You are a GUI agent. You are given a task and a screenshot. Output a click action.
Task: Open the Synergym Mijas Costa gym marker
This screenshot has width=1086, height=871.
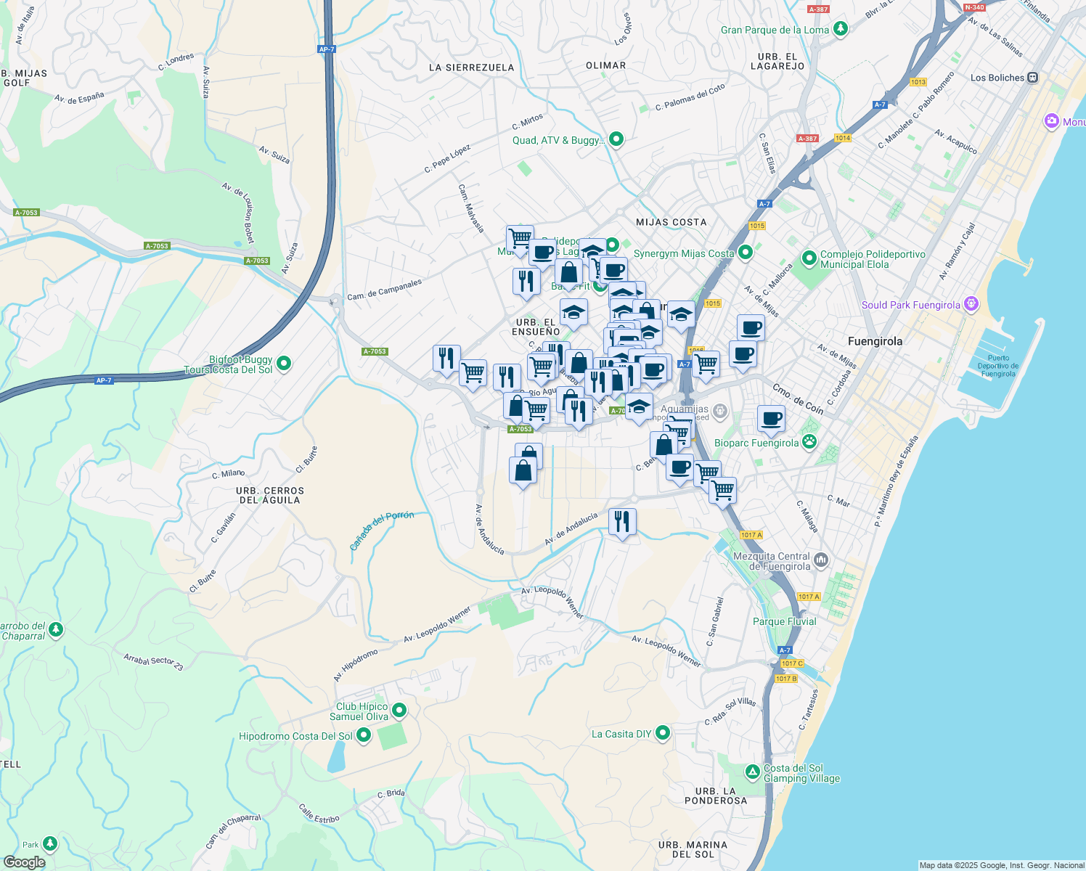(745, 253)
